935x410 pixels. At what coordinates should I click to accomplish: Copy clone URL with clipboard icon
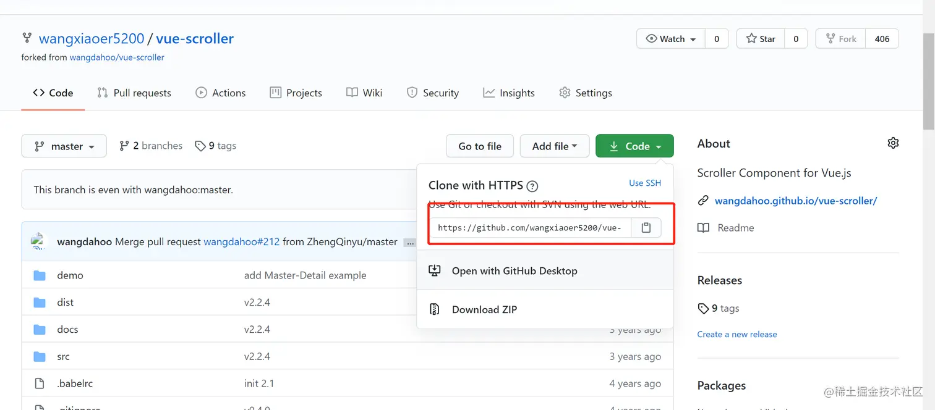click(x=646, y=228)
